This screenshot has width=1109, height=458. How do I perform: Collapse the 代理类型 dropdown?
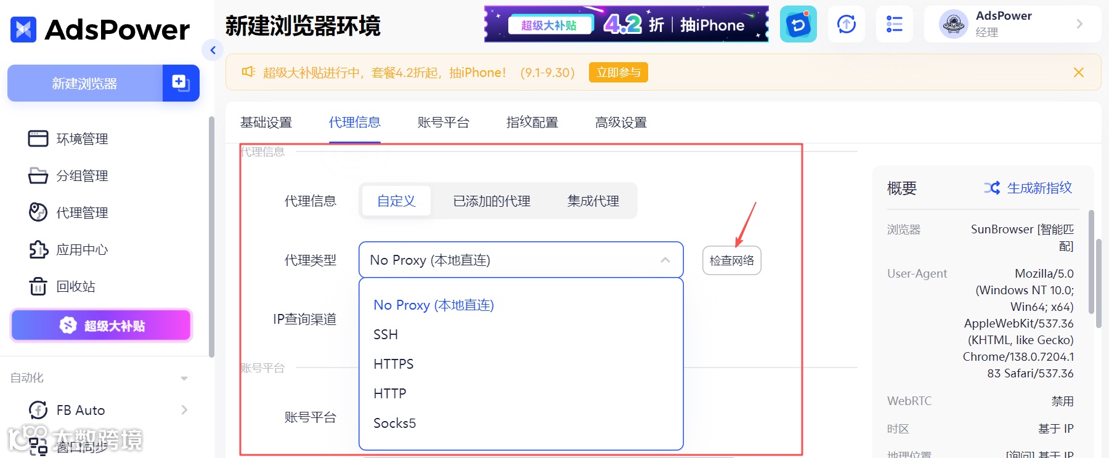tap(521, 260)
